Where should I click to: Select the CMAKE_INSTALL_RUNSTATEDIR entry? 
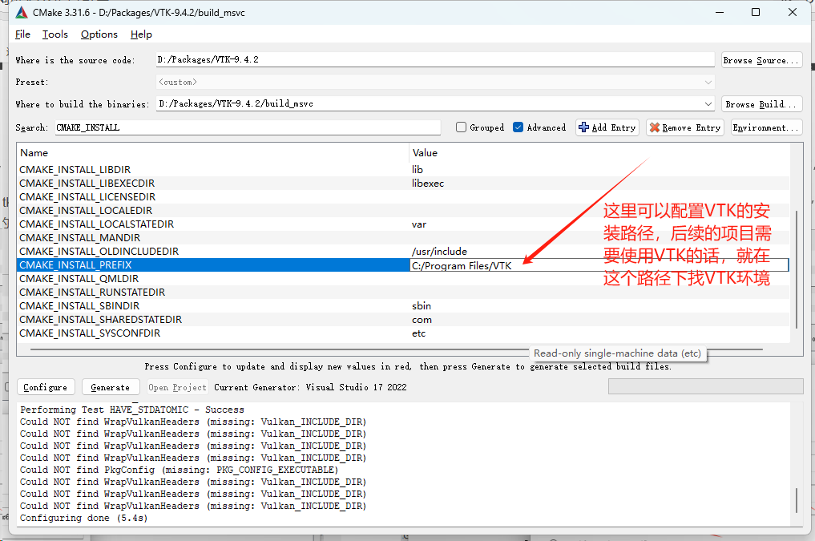(x=92, y=292)
